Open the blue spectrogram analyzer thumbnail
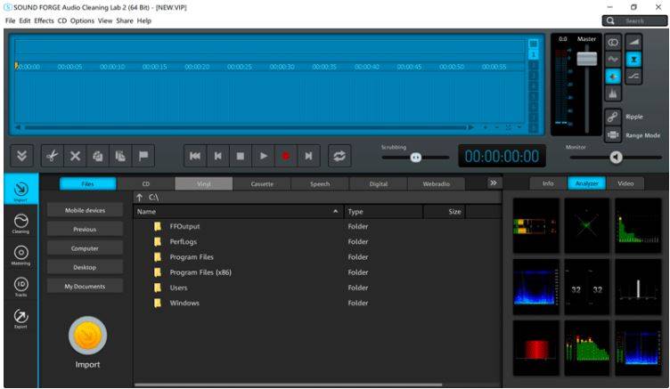This screenshot has height=389, width=670. point(535,287)
